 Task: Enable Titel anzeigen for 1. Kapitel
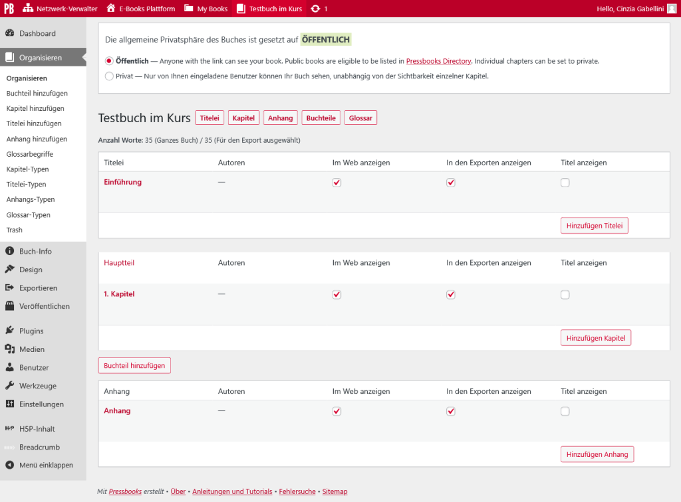[x=565, y=295]
